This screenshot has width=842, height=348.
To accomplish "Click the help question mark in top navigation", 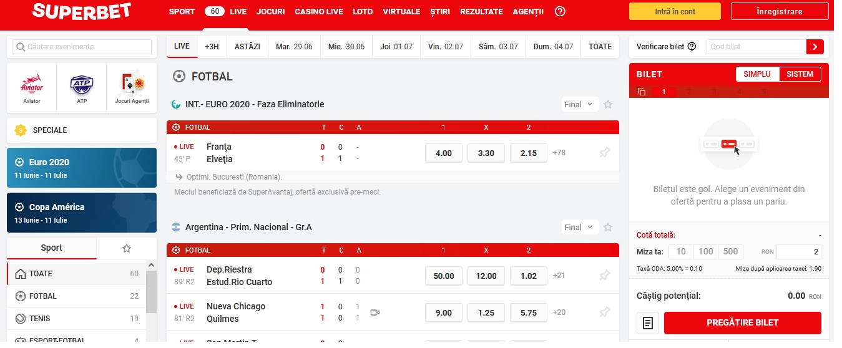I will 560,11.
